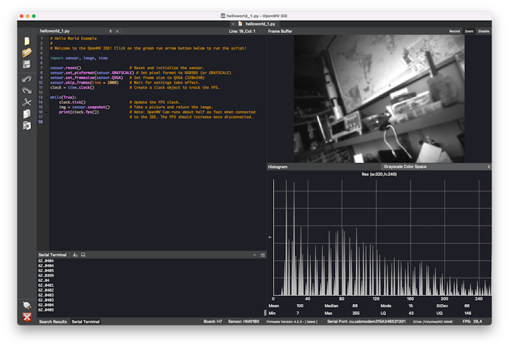Viewport: 509px width, 348px height.
Task: Toggle Disable in the Frame Buffer header
Action: pyautogui.click(x=484, y=31)
